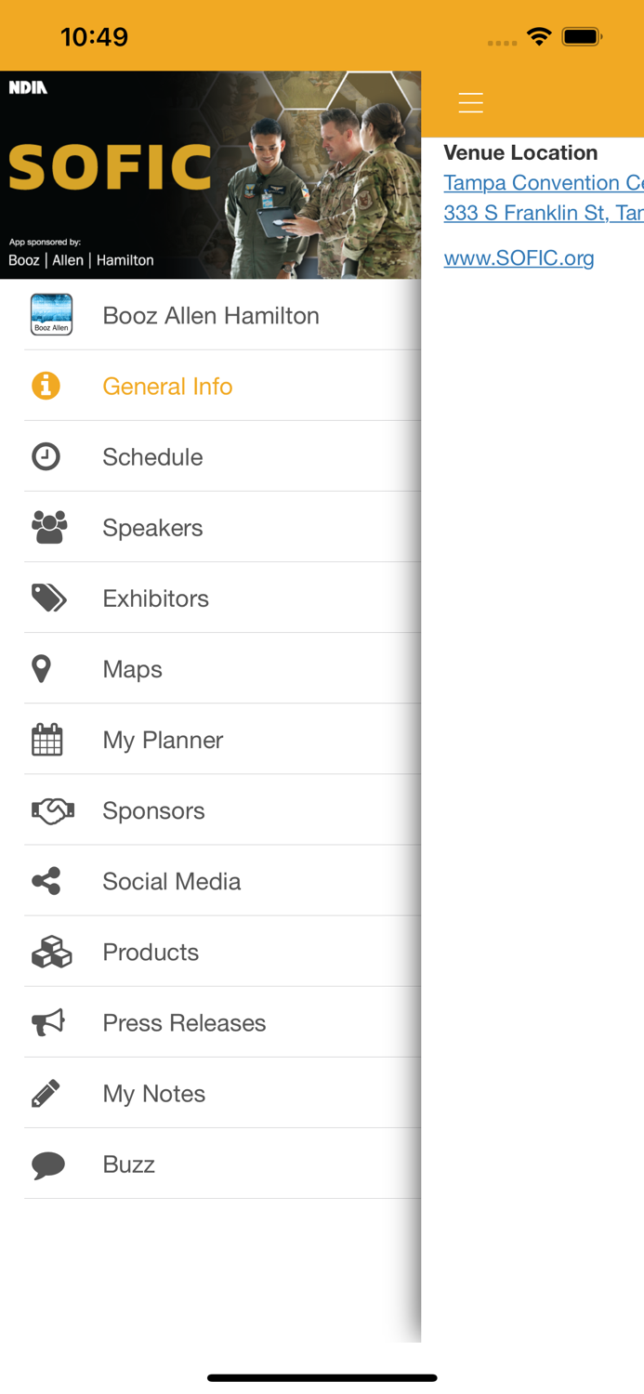Tap the Tampa Convention Center link
The image size is (644, 1394).
coord(543,183)
